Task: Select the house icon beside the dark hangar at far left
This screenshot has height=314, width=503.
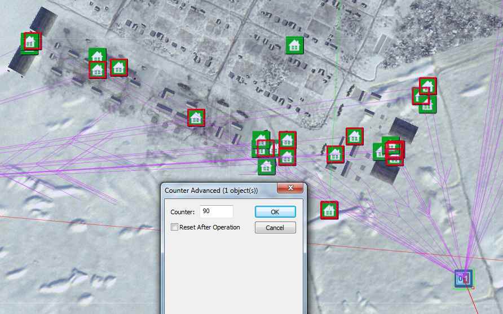Action: click(31, 42)
